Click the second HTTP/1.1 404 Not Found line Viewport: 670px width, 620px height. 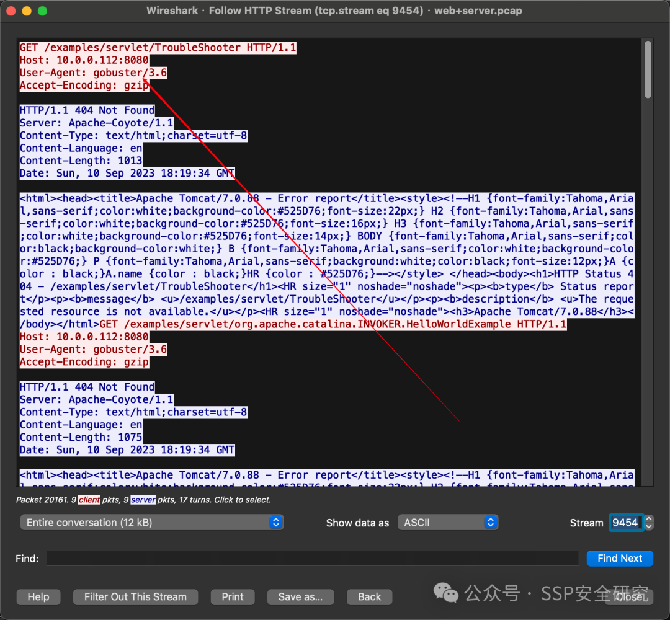pyautogui.click(x=87, y=387)
